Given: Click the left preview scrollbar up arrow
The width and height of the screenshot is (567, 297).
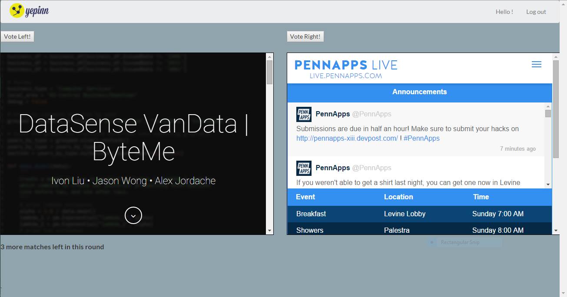Looking at the screenshot, I should tap(270, 56).
